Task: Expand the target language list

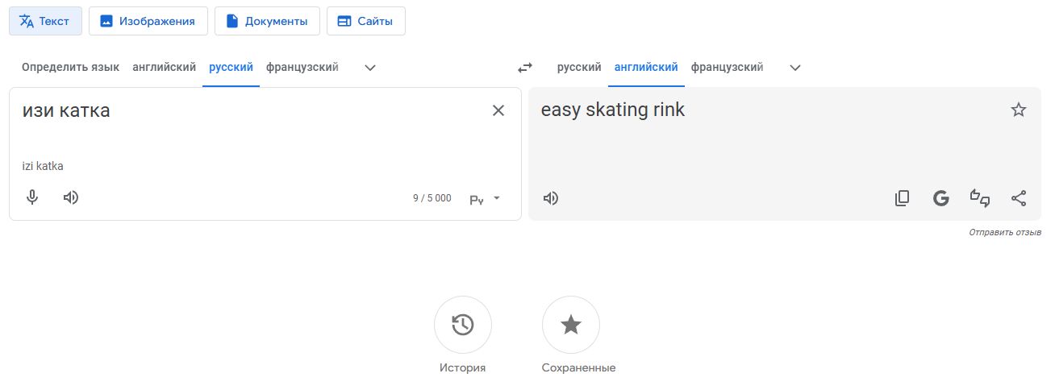Action: pos(795,68)
